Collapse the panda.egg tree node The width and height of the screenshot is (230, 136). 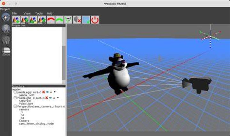[x=15, y=92]
